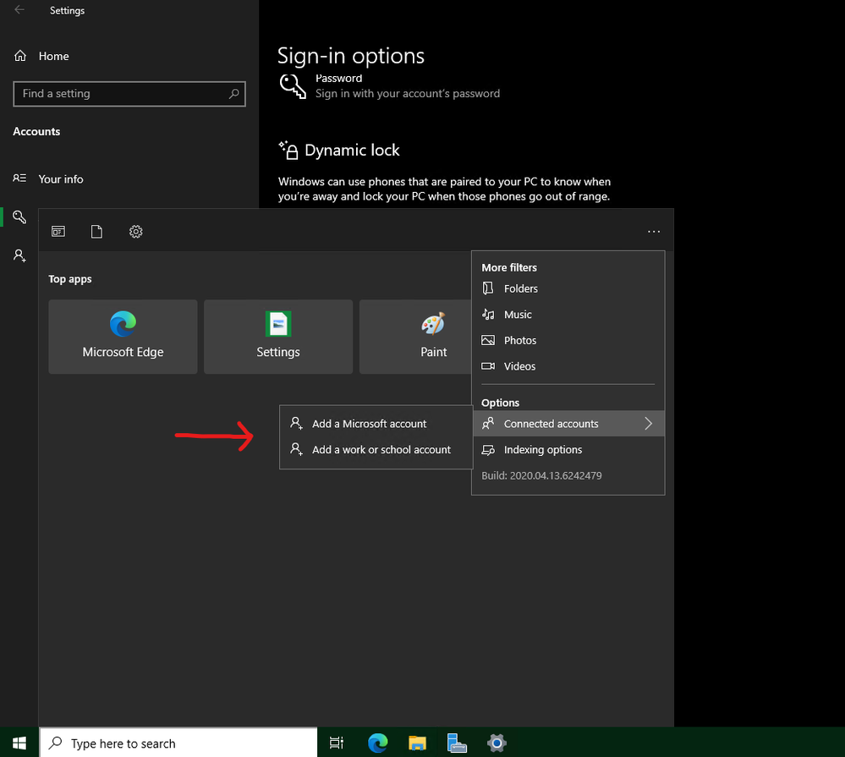845x757 pixels.
Task: Select Photos filter
Action: point(568,341)
